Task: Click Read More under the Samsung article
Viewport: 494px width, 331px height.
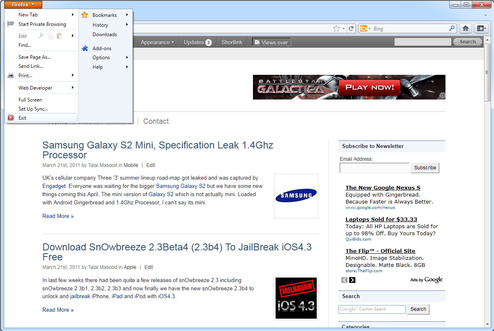Action: [58, 216]
